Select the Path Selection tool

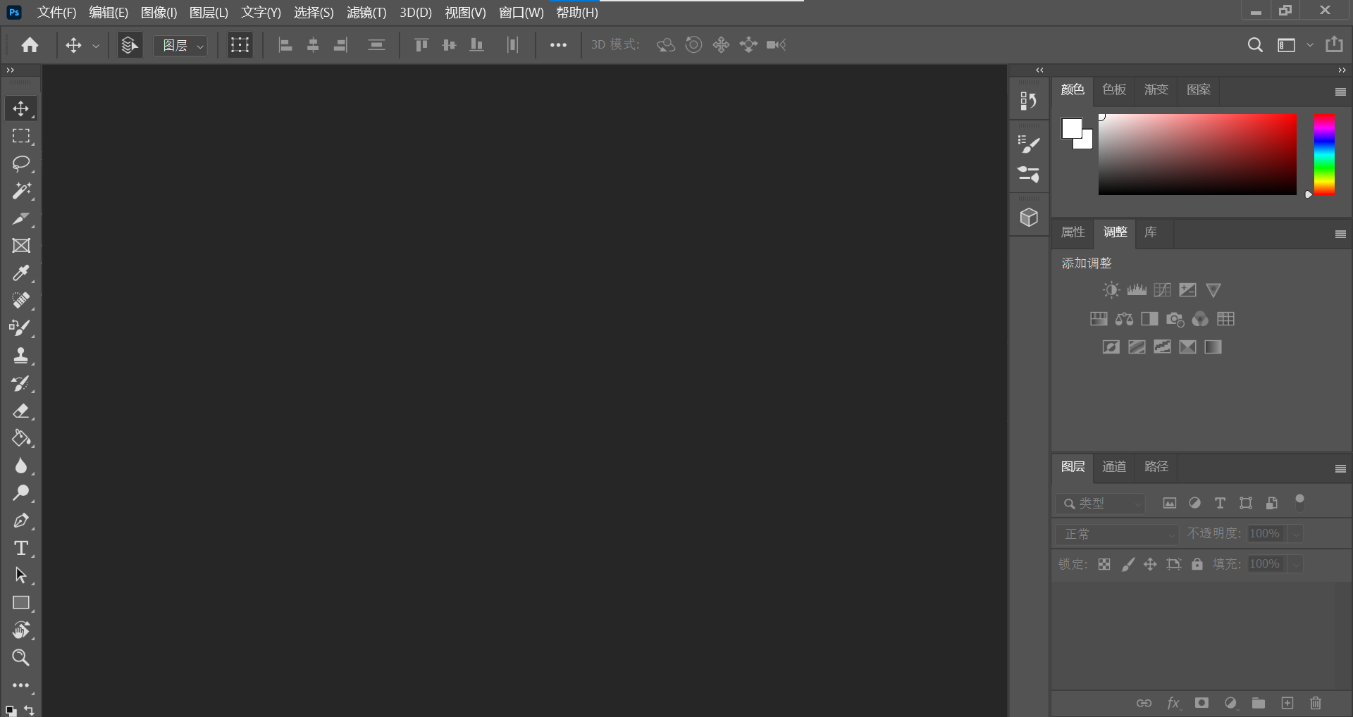pos(21,575)
